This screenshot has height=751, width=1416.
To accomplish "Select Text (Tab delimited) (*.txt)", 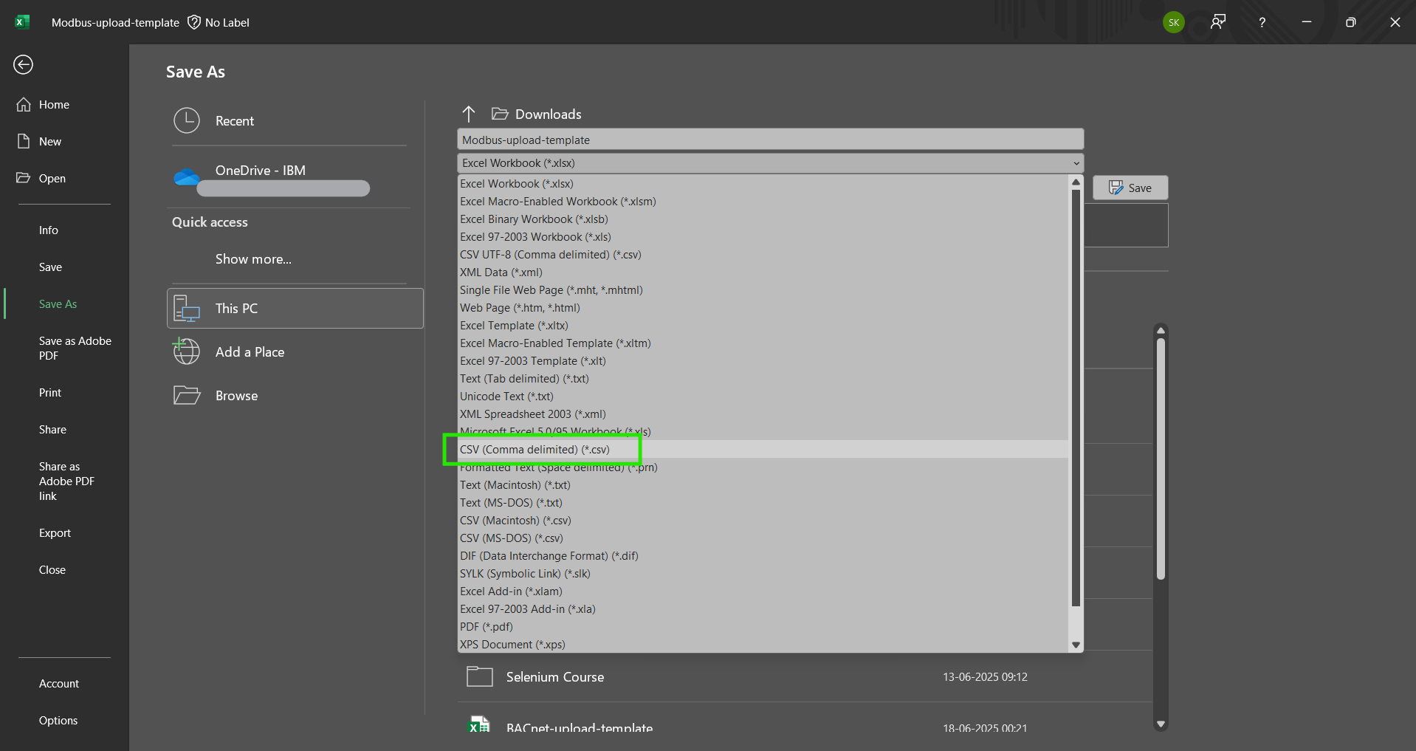I will coord(763,379).
